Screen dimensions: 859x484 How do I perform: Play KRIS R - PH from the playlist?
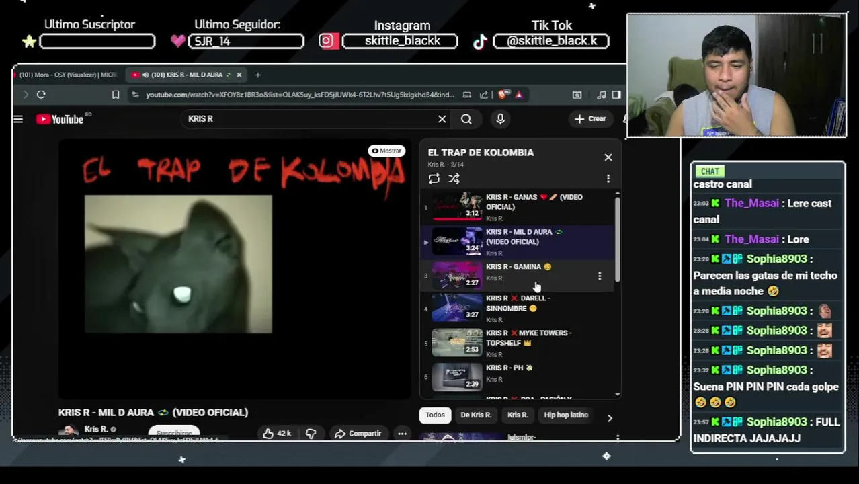point(518,378)
